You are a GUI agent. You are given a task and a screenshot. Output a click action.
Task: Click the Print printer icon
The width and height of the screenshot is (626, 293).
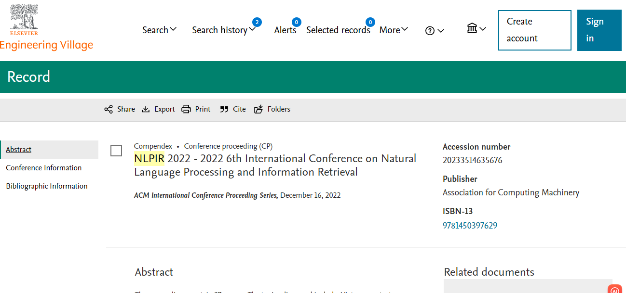186,109
